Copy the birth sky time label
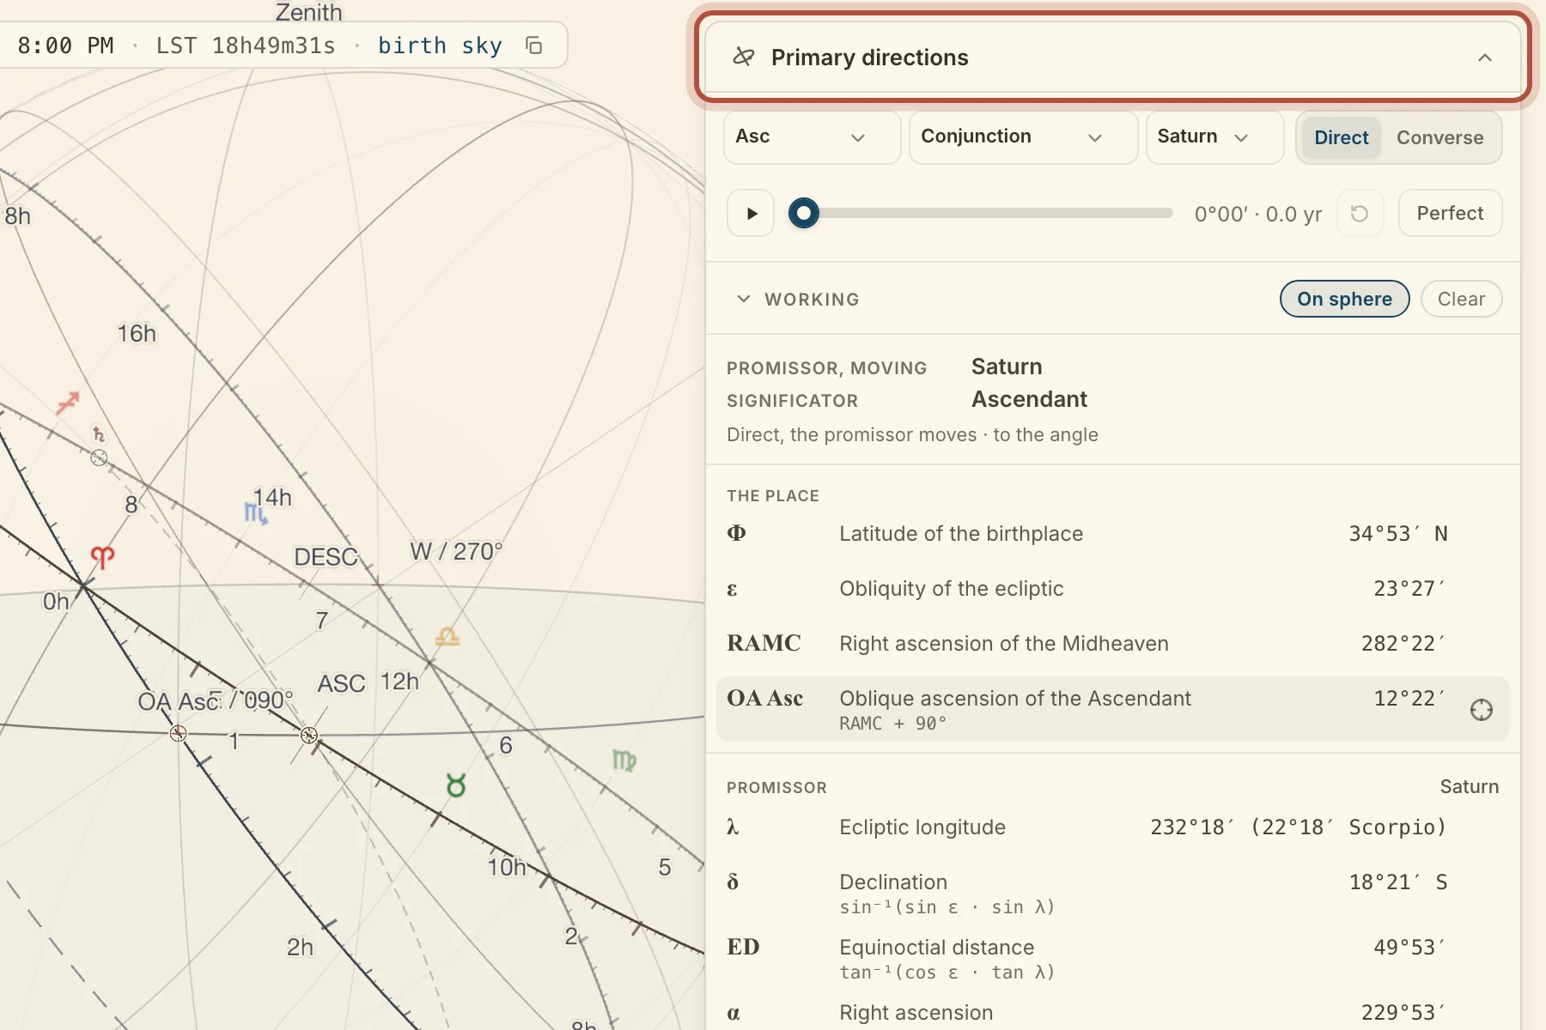 (534, 45)
